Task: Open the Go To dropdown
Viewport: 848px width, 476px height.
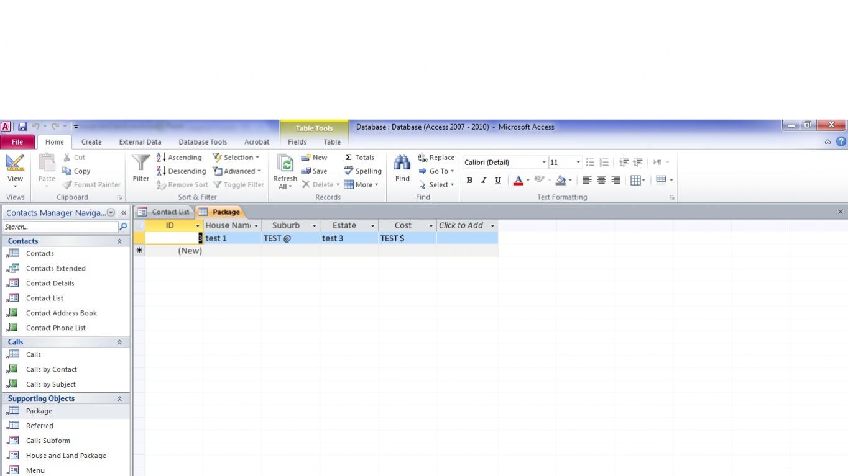Action: 436,171
